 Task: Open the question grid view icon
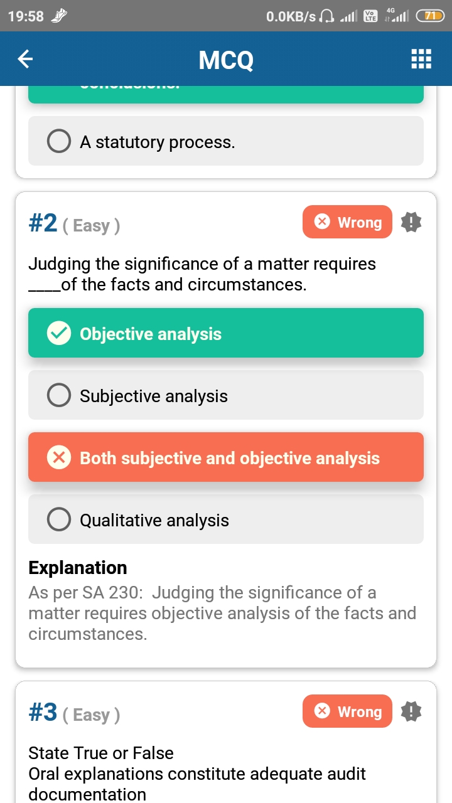pos(421,59)
